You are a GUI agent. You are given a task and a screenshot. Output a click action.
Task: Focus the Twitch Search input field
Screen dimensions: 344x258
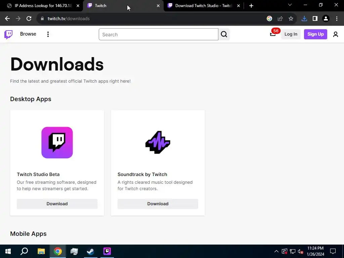click(x=159, y=35)
